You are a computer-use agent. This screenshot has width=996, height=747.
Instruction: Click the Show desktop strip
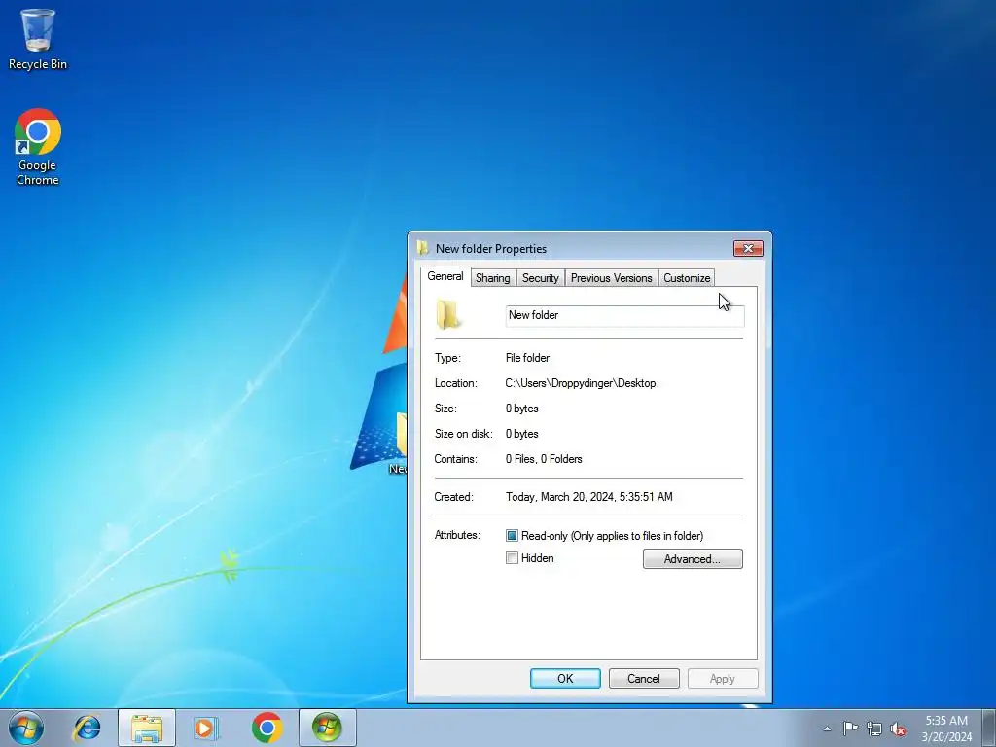(x=989, y=728)
